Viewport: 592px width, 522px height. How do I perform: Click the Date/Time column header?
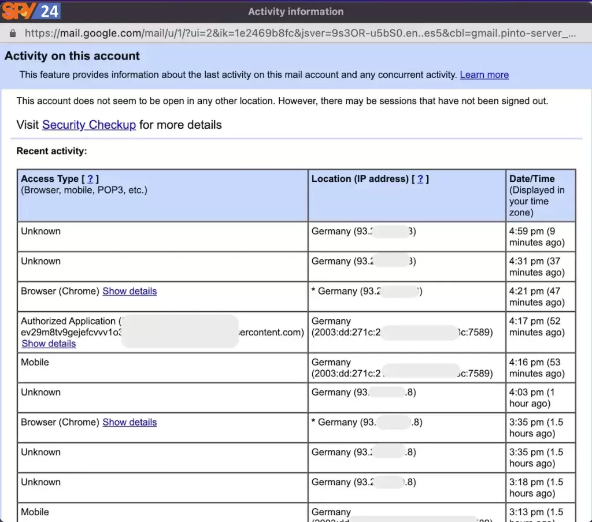point(541,195)
